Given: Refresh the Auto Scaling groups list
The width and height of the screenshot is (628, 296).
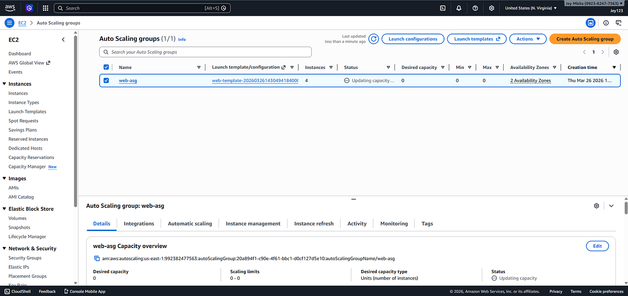Looking at the screenshot, I should [374, 39].
